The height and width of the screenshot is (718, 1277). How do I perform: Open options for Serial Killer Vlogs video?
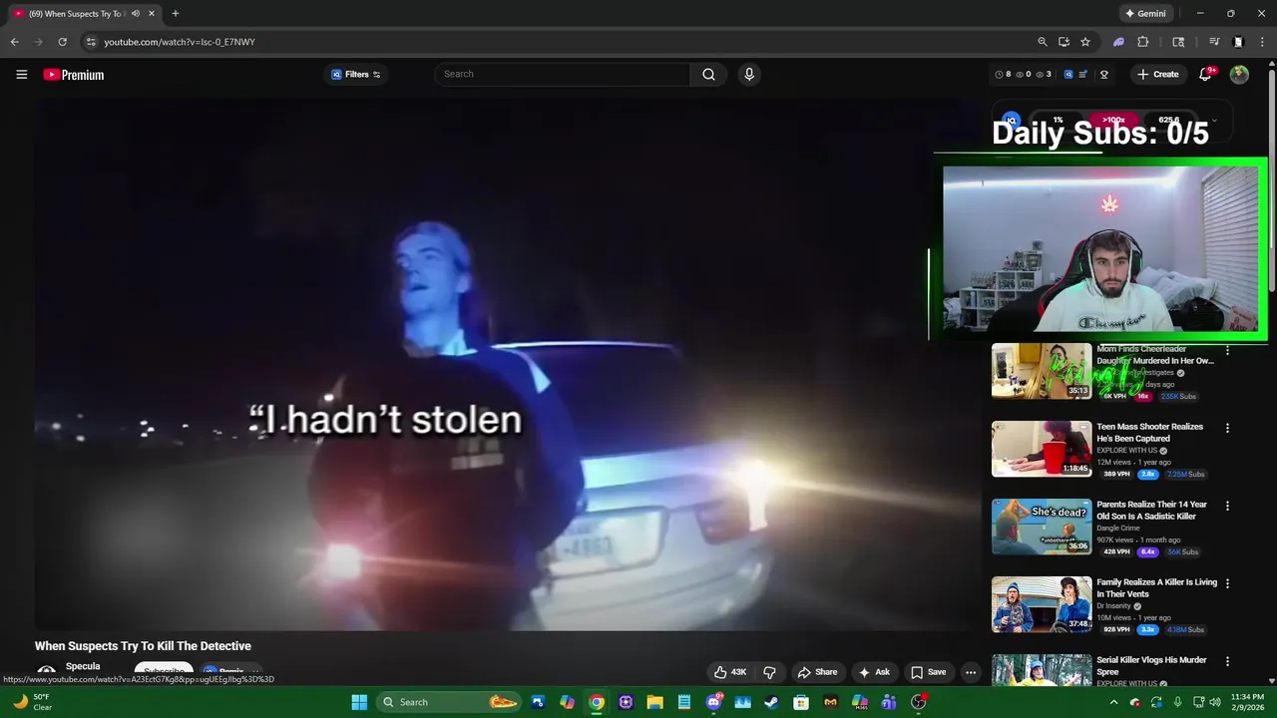(1228, 661)
